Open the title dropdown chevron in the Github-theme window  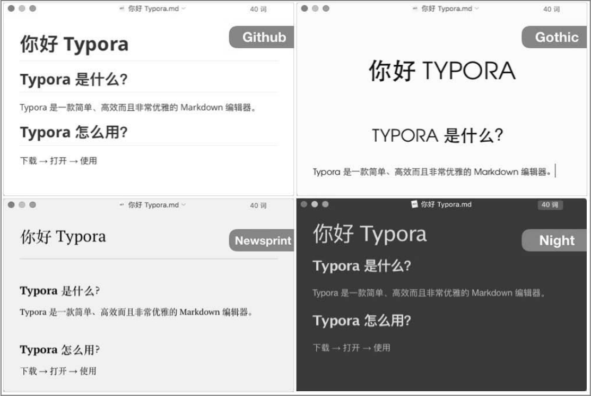(x=184, y=8)
